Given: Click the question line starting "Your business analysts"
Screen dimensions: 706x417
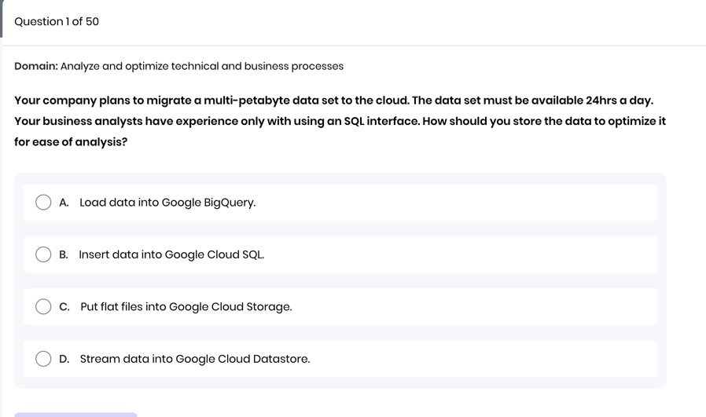Looking at the screenshot, I should pos(340,121).
